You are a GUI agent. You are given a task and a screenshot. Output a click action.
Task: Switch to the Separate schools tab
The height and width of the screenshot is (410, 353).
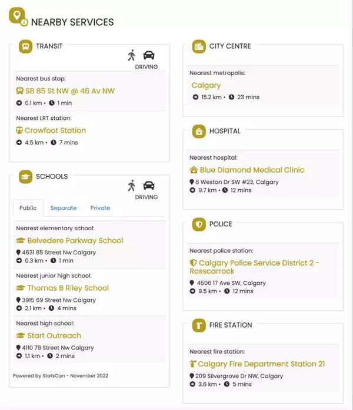click(64, 208)
